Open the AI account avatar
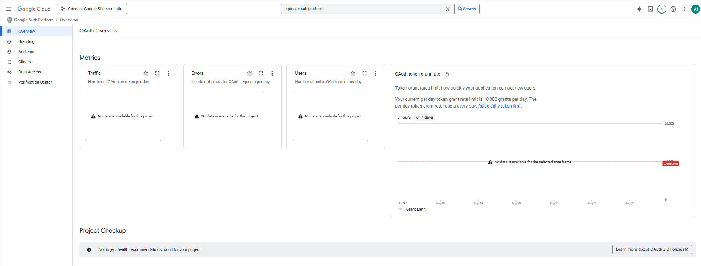Screen dimensions: 701x266 point(696,9)
